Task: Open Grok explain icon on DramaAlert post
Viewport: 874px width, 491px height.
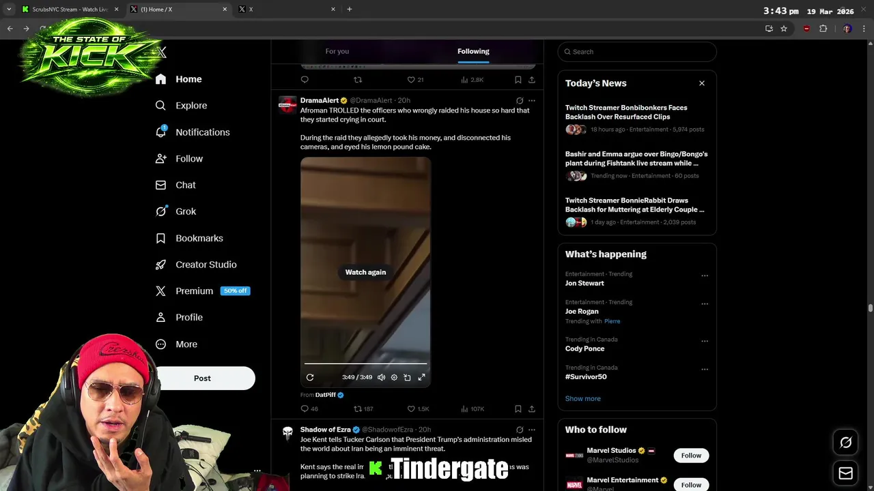Action: pos(520,101)
